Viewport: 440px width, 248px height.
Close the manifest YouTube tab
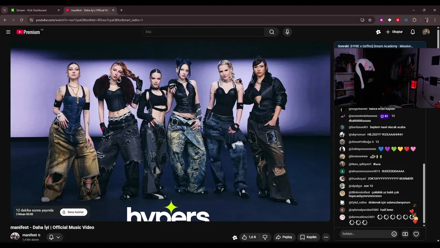(x=113, y=10)
